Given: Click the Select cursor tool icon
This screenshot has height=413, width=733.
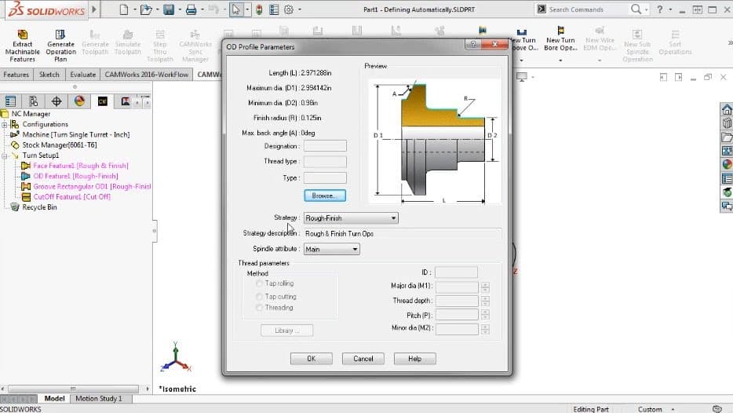Looking at the screenshot, I should click(x=236, y=9).
